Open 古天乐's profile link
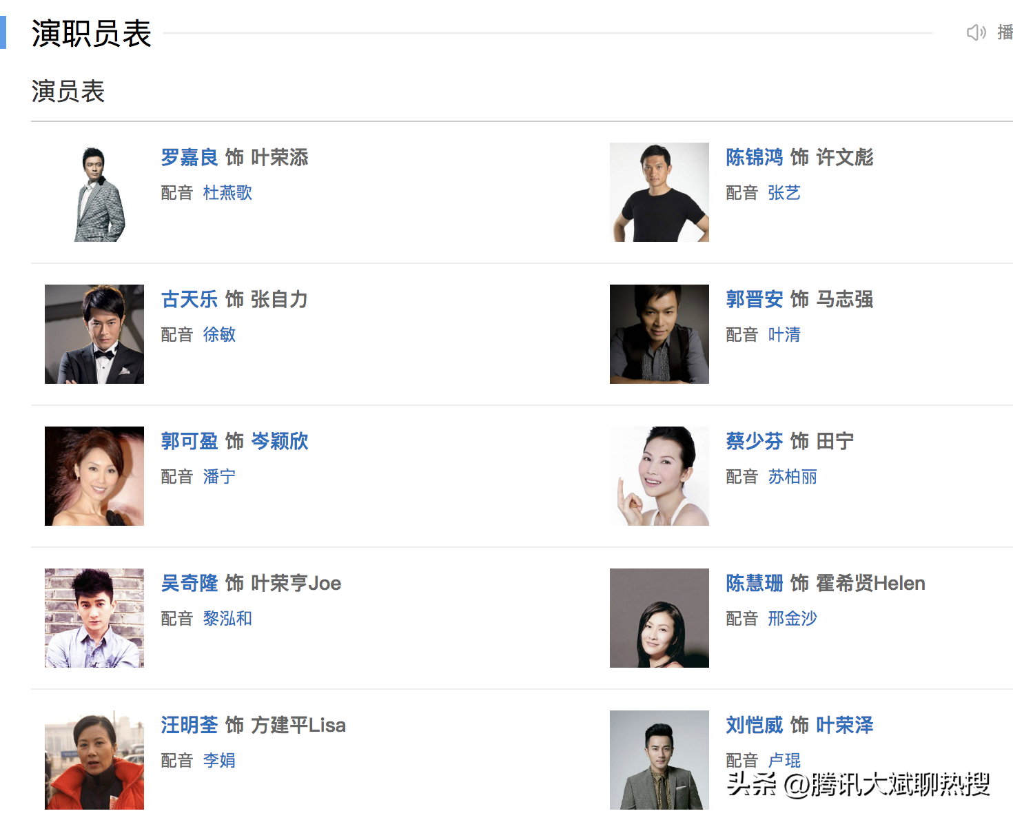Image resolution: width=1013 pixels, height=820 pixels. (189, 300)
